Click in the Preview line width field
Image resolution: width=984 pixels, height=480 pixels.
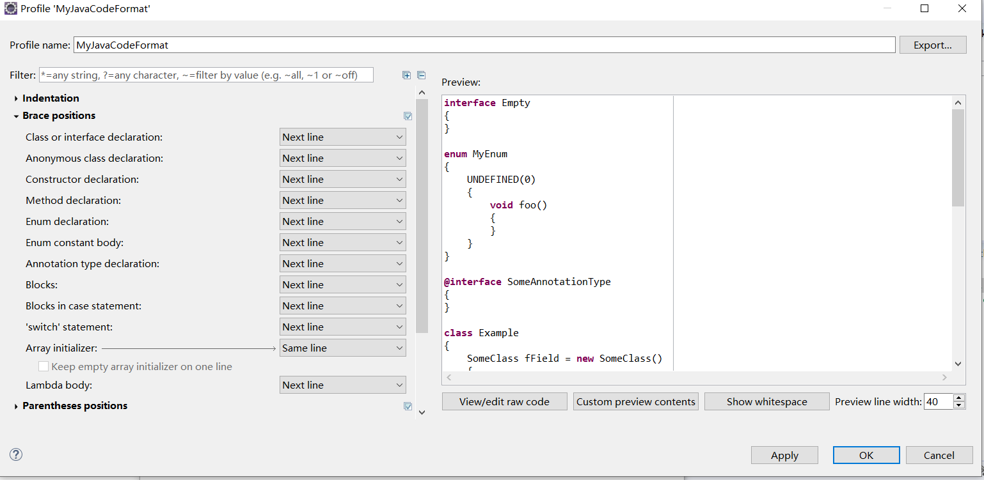pos(938,401)
